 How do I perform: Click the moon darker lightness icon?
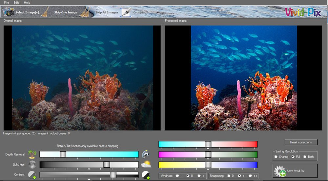[31, 164]
